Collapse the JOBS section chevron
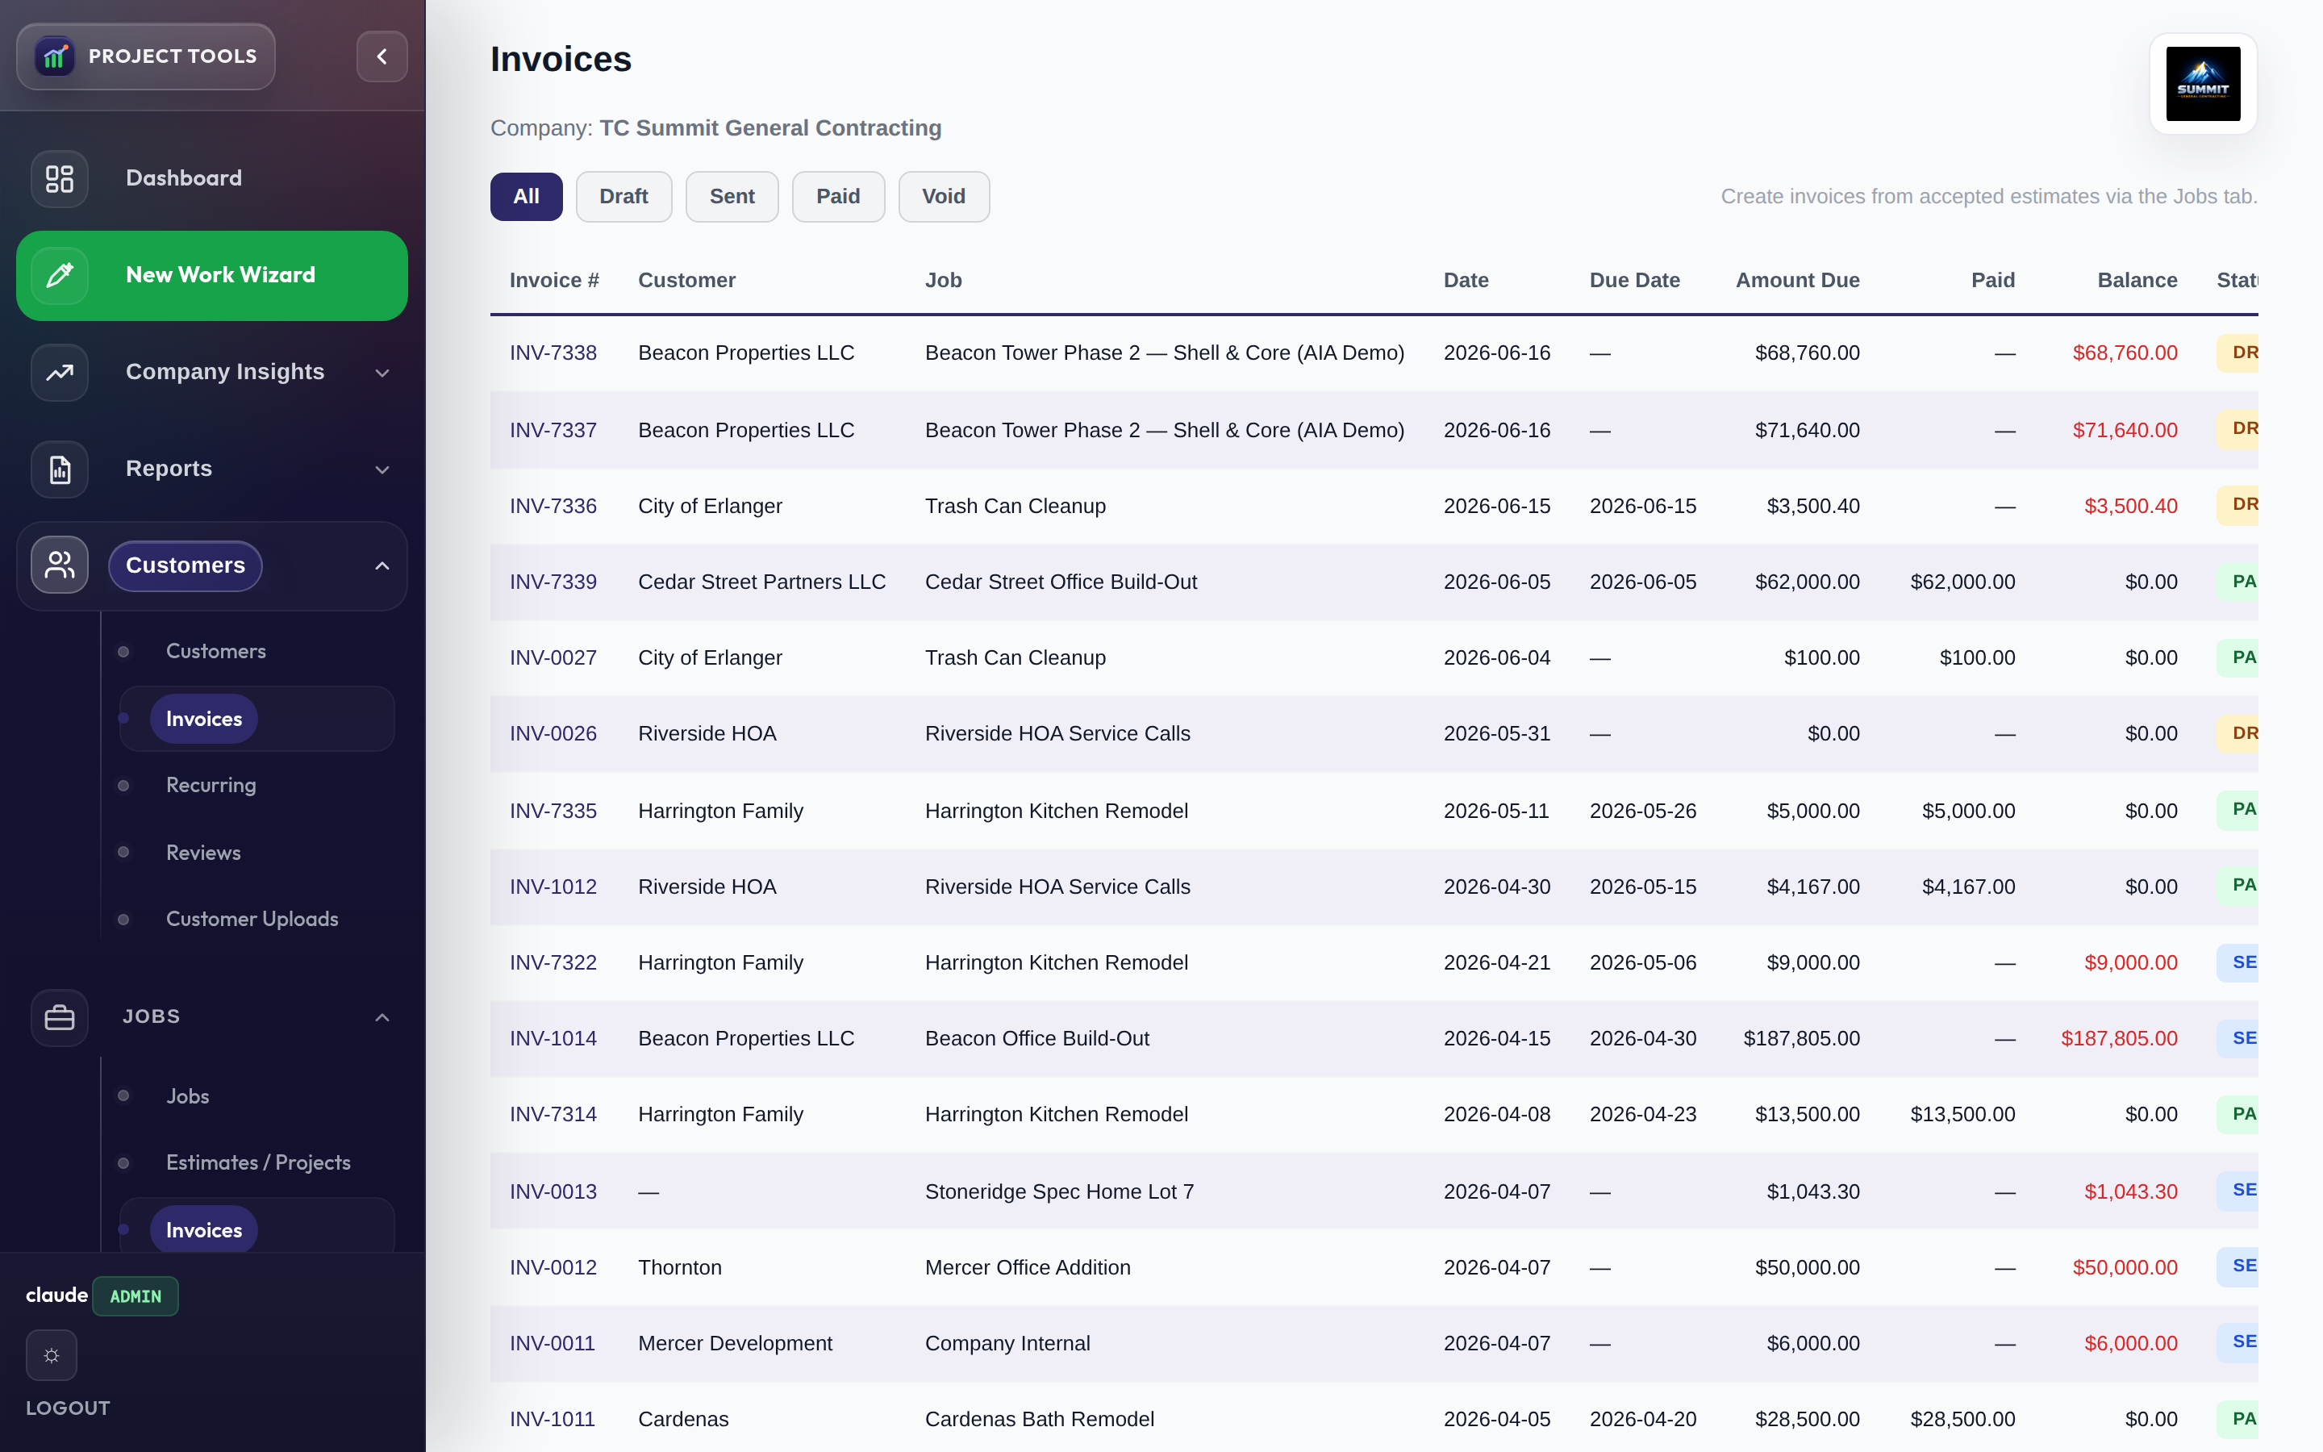The image size is (2323, 1452). pyautogui.click(x=382, y=1017)
